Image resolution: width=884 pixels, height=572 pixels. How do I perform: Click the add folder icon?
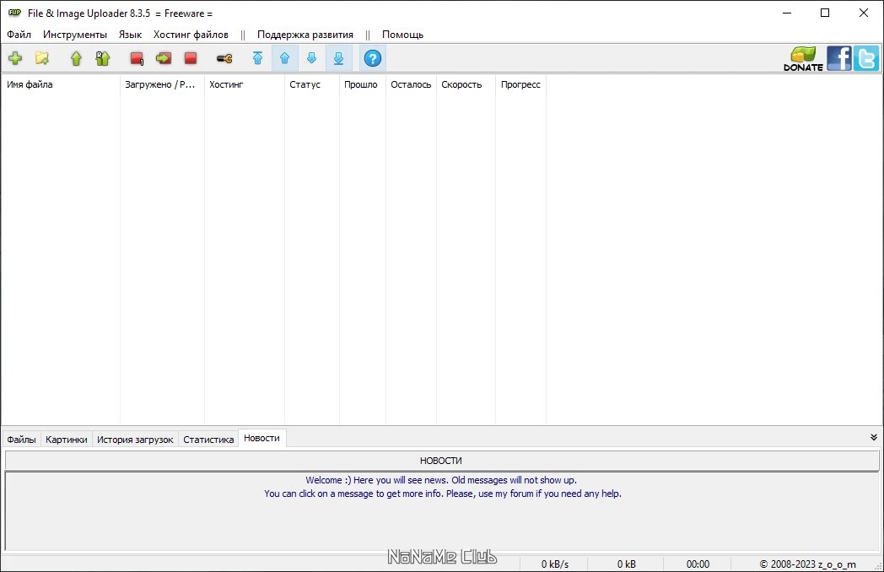[42, 58]
